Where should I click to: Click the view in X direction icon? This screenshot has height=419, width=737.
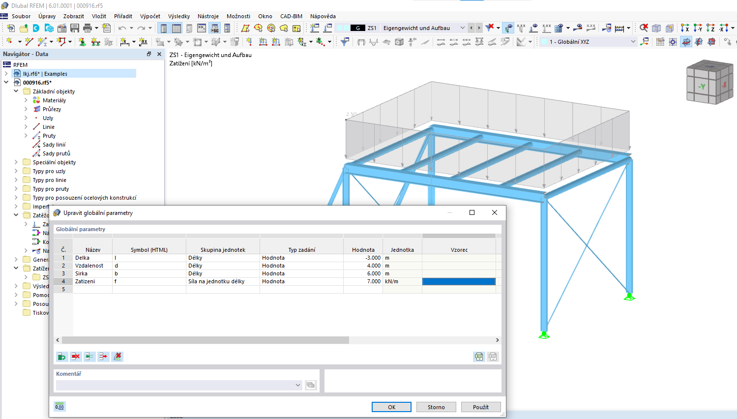tap(685, 28)
